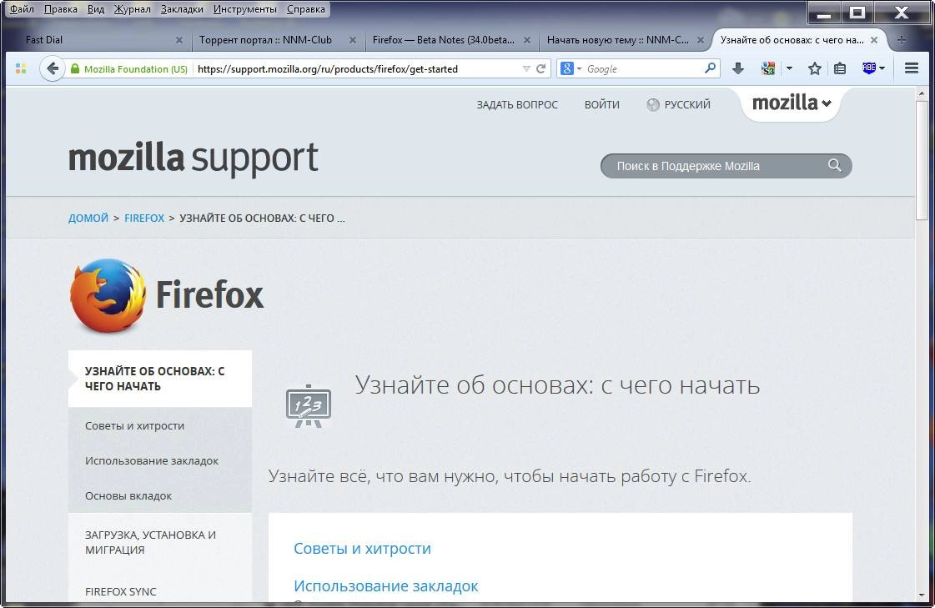935x608 pixels.
Task: Click the vertical scrollbar thumb
Action: coord(922,159)
